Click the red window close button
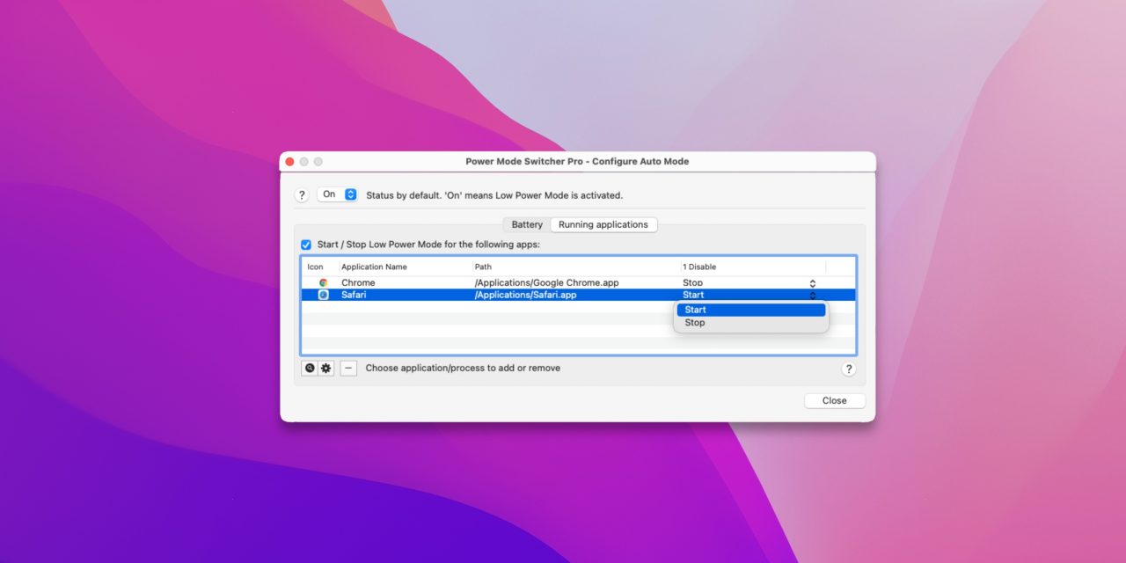The width and height of the screenshot is (1126, 563). pos(289,162)
